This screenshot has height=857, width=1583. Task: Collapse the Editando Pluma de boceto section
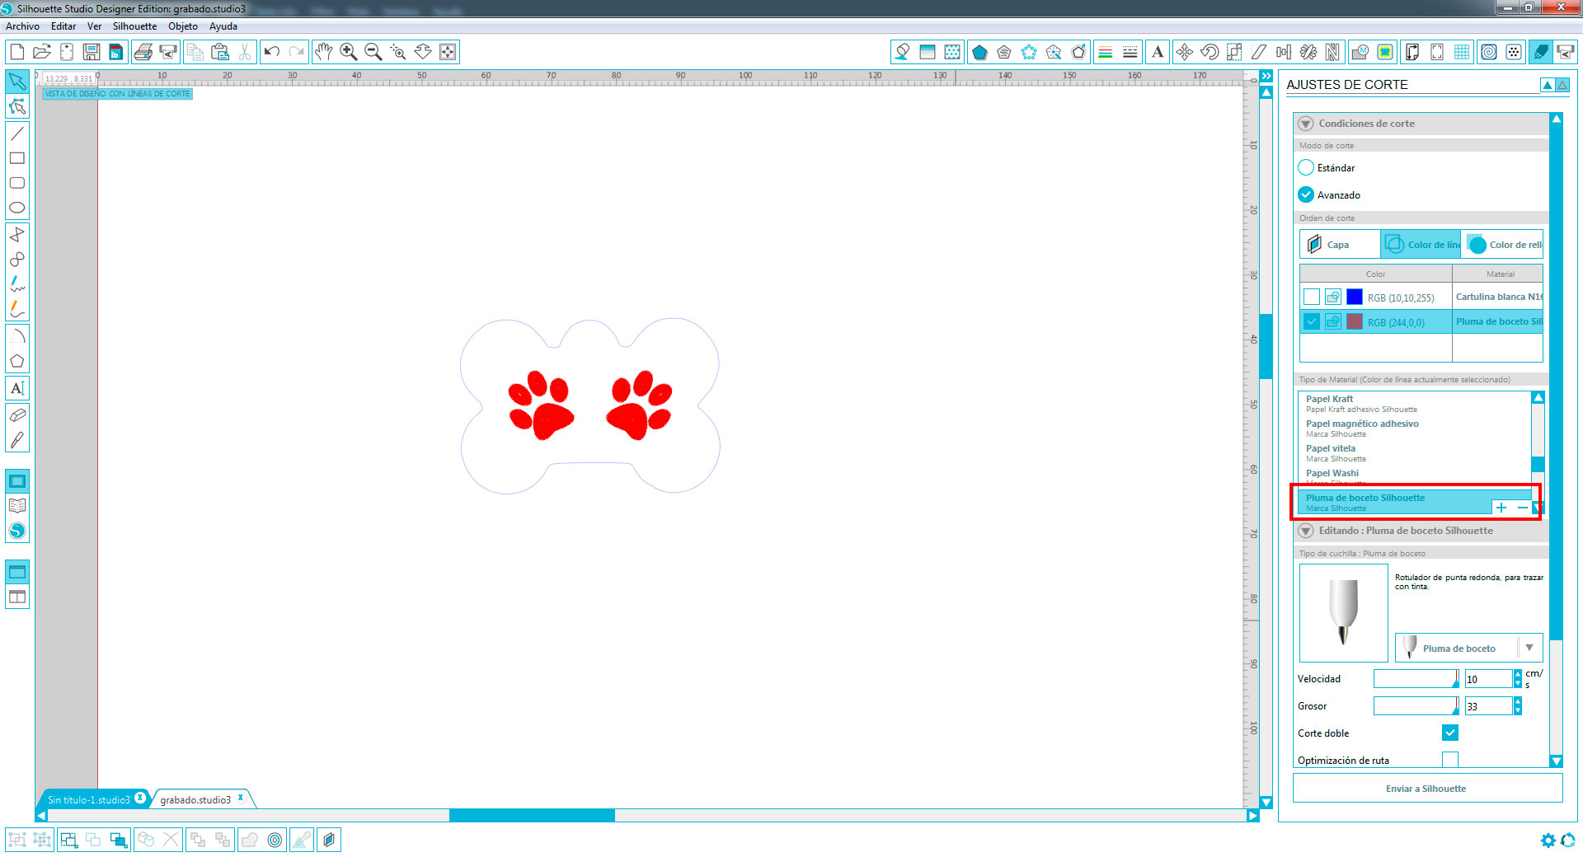pyautogui.click(x=1306, y=531)
